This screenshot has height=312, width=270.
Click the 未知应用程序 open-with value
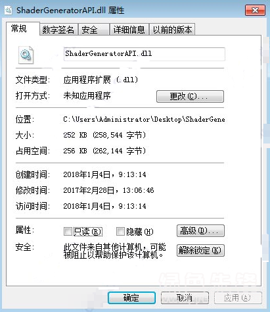click(x=87, y=95)
